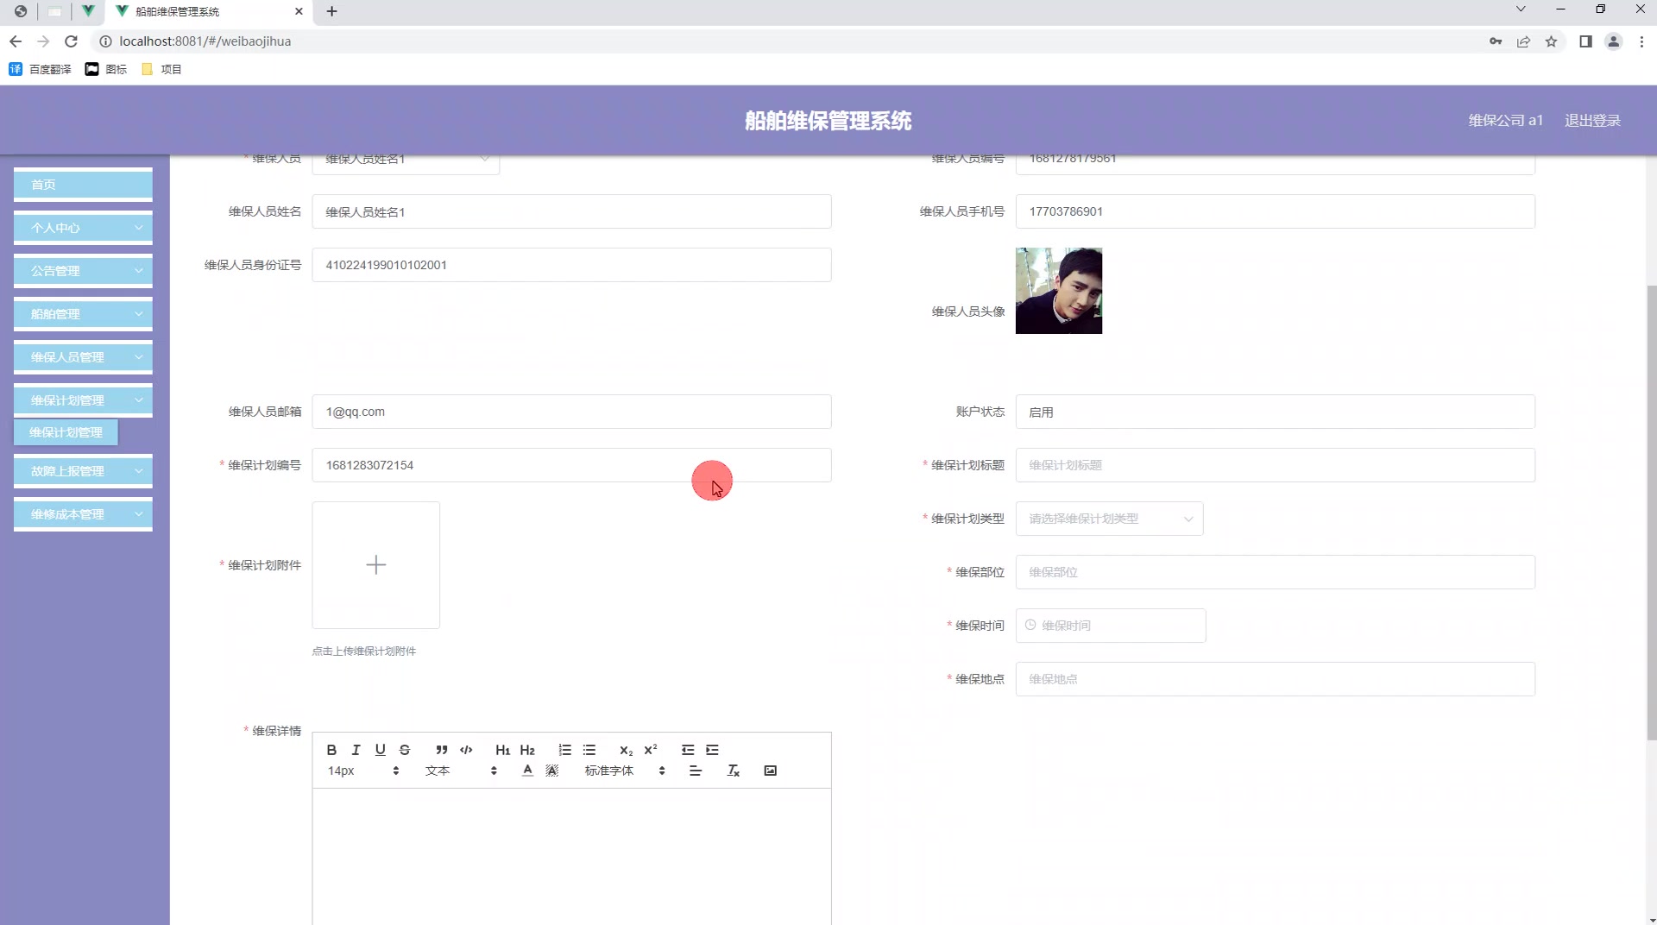This screenshot has height=925, width=1657.
Task: Expand the 个人中心 sidebar menu
Action: point(83,228)
